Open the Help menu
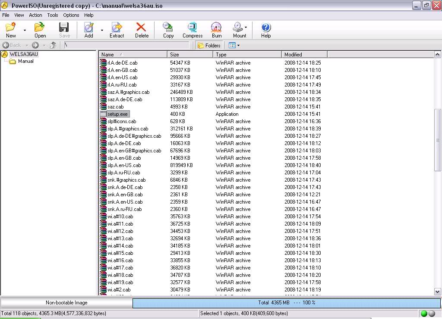This screenshot has height=319, width=442. (x=89, y=15)
